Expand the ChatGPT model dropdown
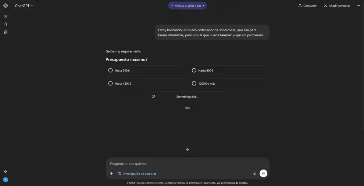The height and width of the screenshot is (186, 364). (x=24, y=6)
